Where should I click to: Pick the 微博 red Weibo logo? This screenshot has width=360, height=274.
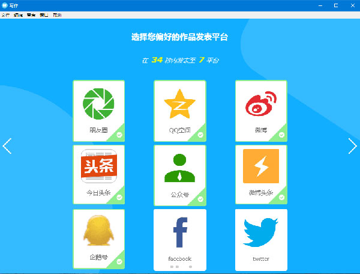click(261, 103)
